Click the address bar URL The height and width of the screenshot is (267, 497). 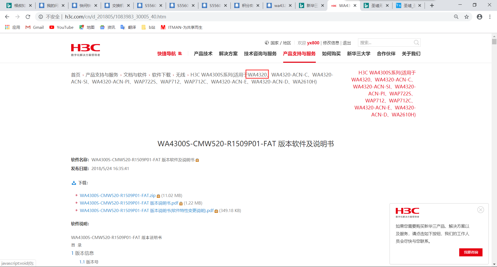click(x=115, y=17)
